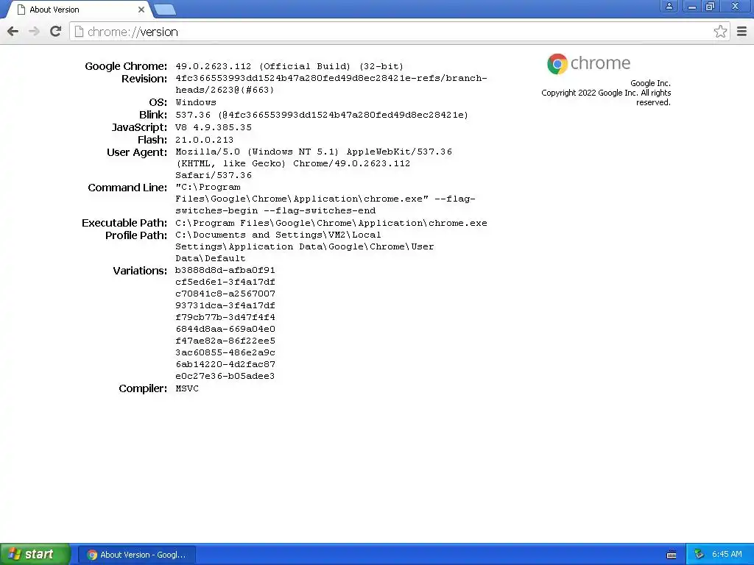
Task: Click the Executable Path value text
Action: coord(331,223)
